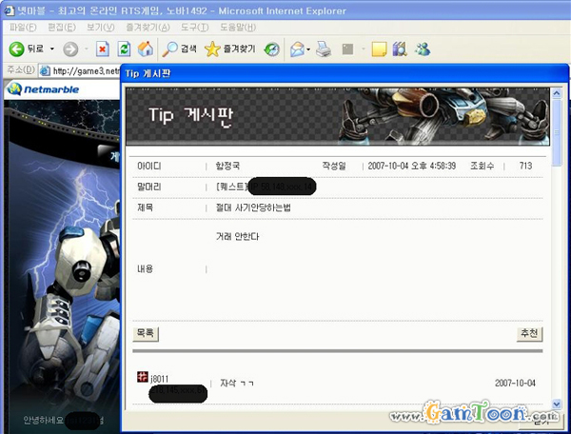This screenshot has width=571, height=434.
Task: Open the Search (검색) toolbar button
Action: (179, 49)
